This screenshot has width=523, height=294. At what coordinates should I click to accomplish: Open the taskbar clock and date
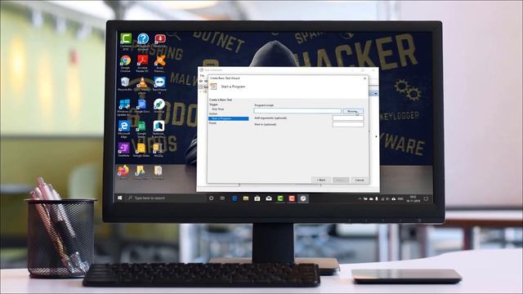pos(413,199)
